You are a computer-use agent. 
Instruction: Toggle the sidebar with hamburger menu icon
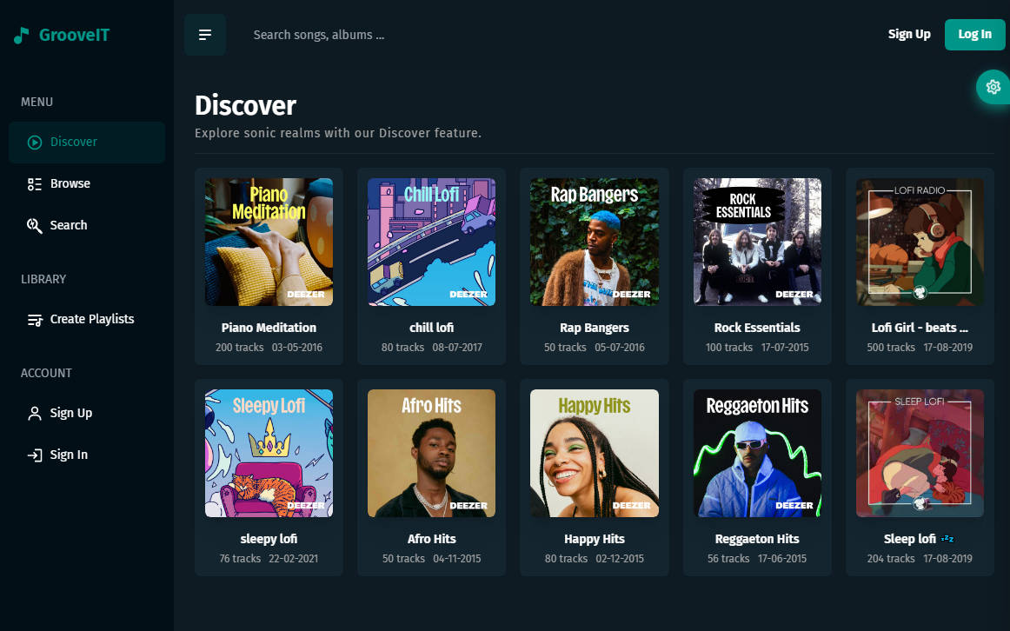click(x=205, y=35)
